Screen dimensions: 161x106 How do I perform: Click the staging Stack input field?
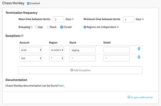[82, 50]
